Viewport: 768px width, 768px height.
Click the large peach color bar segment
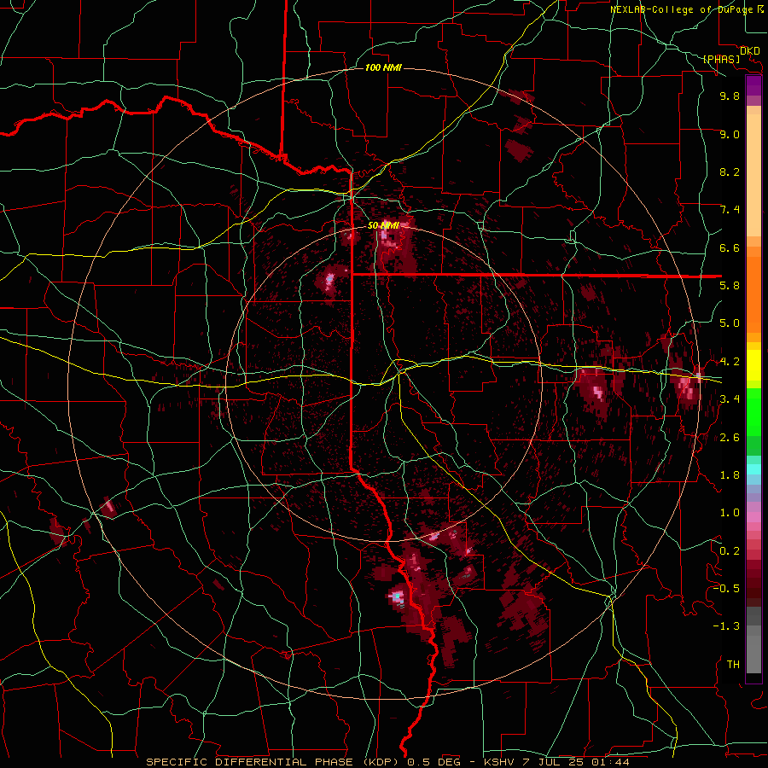(x=753, y=175)
